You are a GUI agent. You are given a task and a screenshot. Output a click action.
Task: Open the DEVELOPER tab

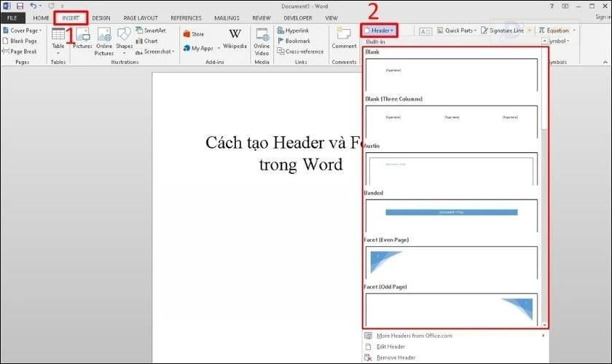(x=298, y=18)
